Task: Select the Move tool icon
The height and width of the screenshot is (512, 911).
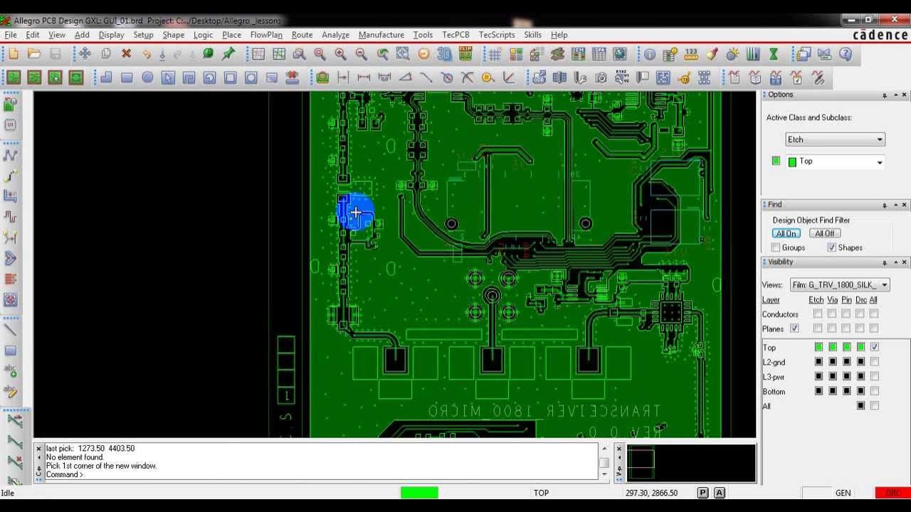Action: tap(85, 54)
